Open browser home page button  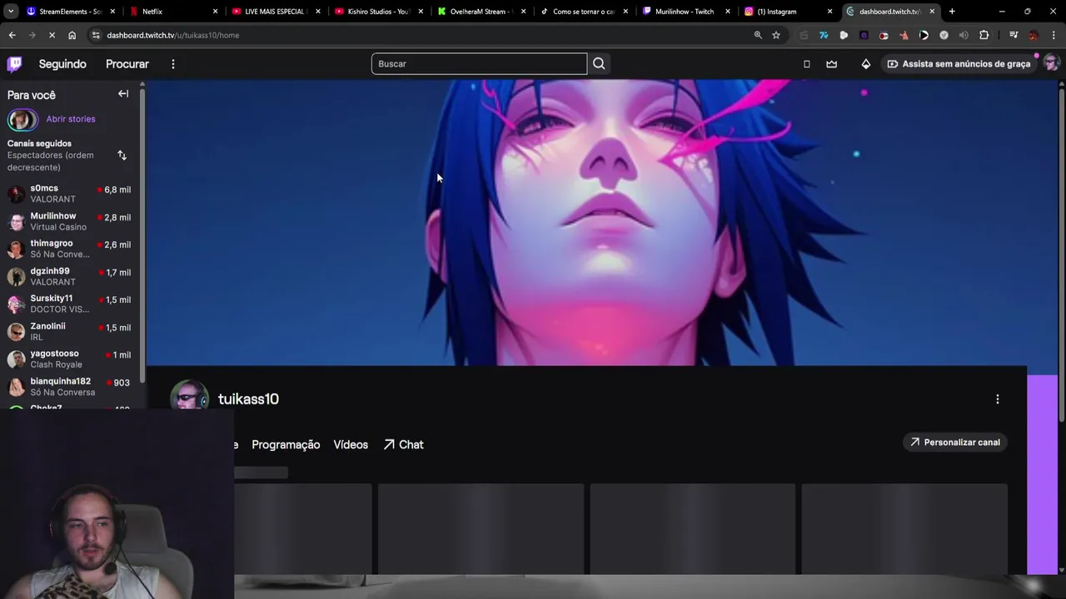pyautogui.click(x=72, y=35)
